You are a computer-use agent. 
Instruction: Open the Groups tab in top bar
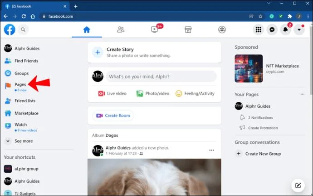pos(222,30)
